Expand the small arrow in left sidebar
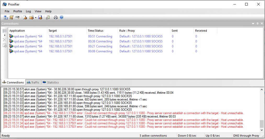 (x=4, y=35)
